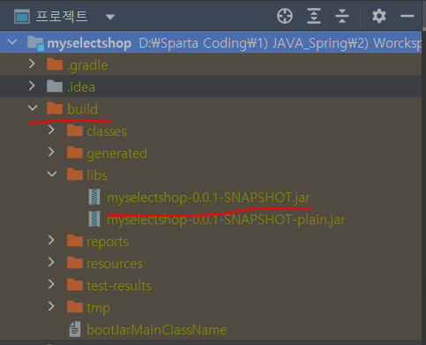Screen dimensions: 426x345
Task: Click the Expand All toolbar icon
Action: point(314,16)
